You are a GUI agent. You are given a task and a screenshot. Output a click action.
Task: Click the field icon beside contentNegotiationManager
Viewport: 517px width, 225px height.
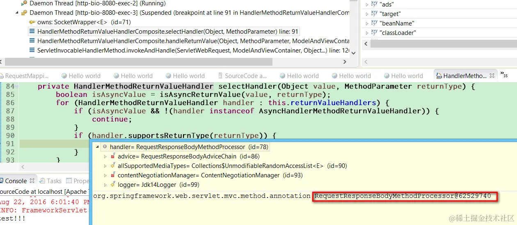[x=113, y=175]
